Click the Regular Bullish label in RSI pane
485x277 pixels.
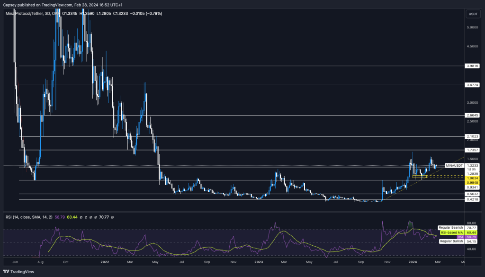point(452,241)
